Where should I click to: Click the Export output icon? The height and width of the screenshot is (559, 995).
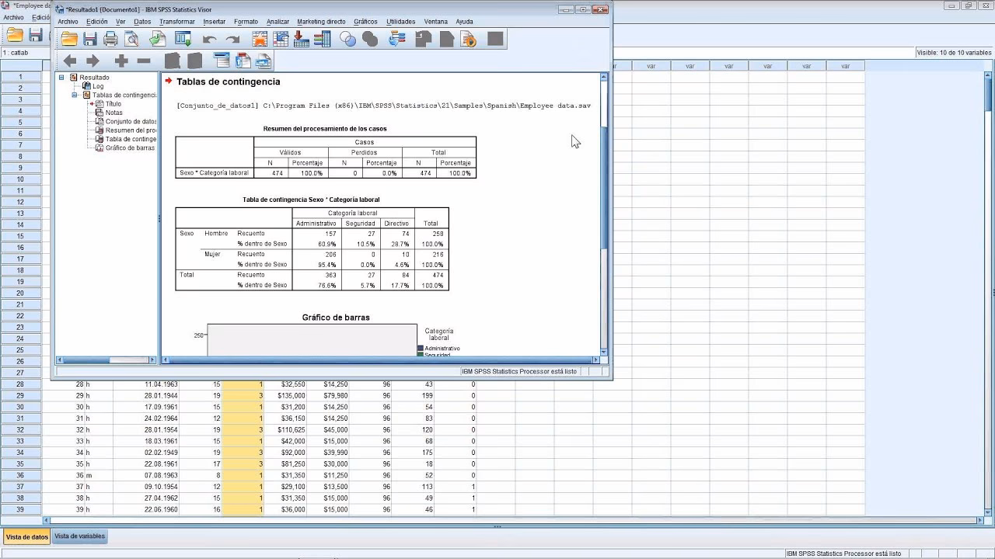(158, 39)
